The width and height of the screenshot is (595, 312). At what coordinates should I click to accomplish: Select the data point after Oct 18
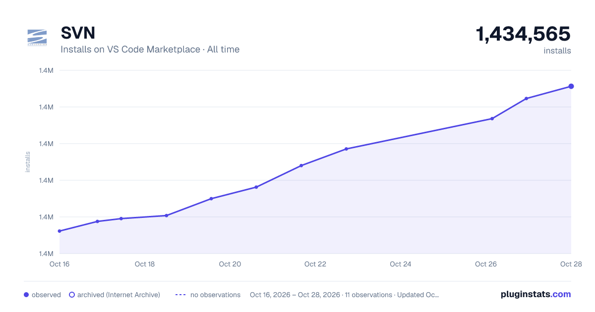point(166,215)
